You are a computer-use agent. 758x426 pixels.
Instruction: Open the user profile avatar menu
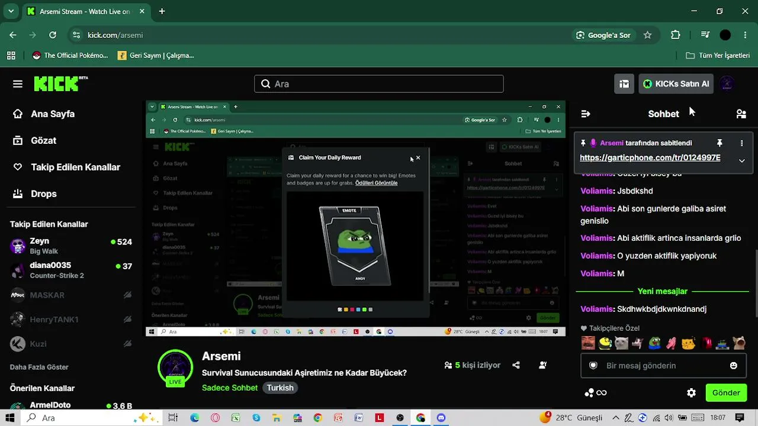727,84
